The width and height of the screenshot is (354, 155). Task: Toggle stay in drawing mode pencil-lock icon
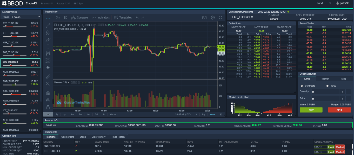click(48, 100)
